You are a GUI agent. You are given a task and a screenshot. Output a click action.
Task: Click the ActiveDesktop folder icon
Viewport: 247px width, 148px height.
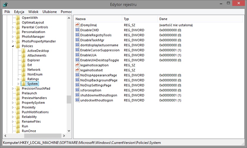point(24,51)
